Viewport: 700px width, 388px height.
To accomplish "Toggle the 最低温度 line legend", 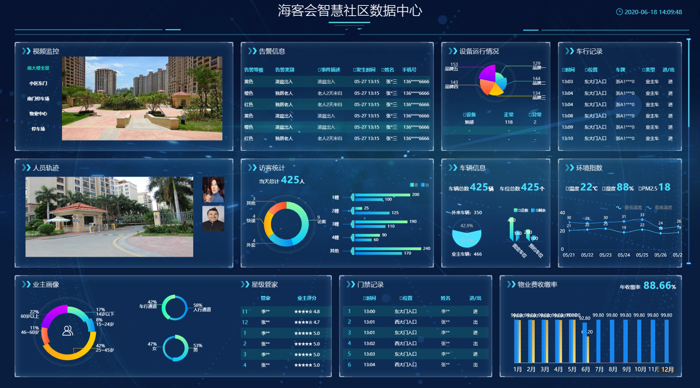I will [x=629, y=207].
